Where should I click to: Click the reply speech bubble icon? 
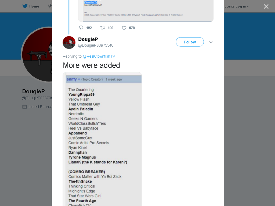(x=81, y=28)
